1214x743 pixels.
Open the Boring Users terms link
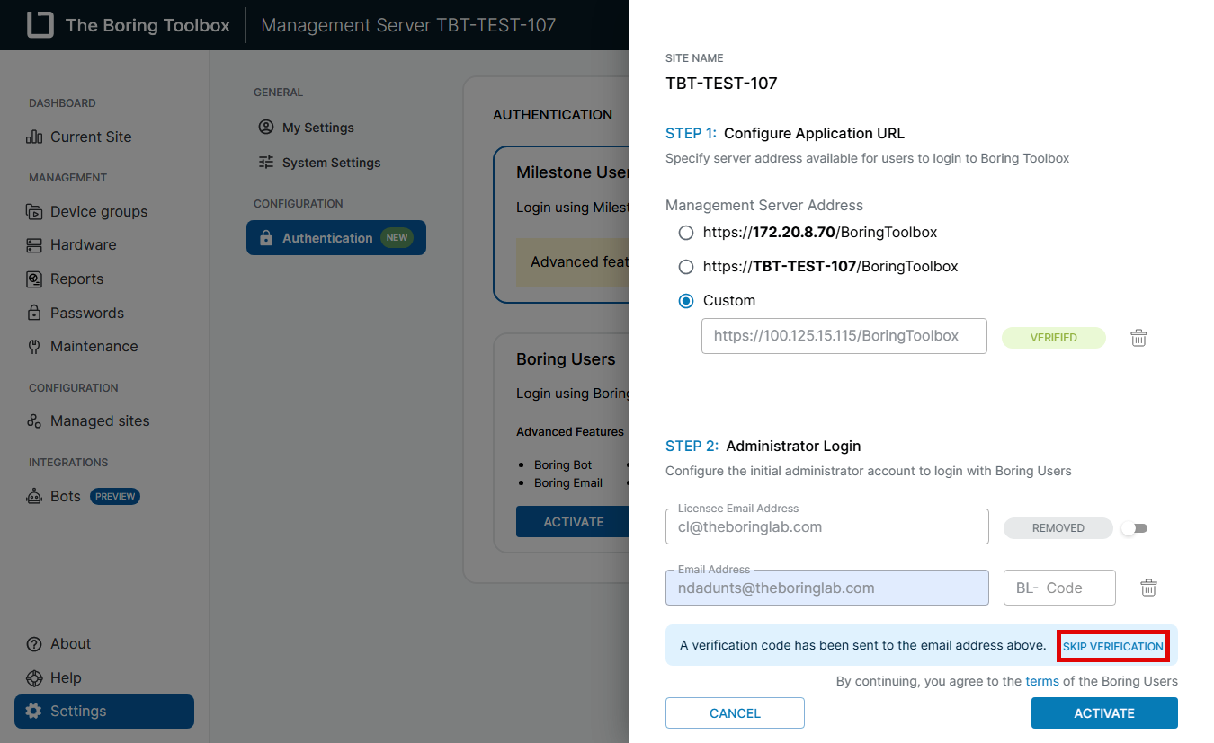tap(1041, 681)
